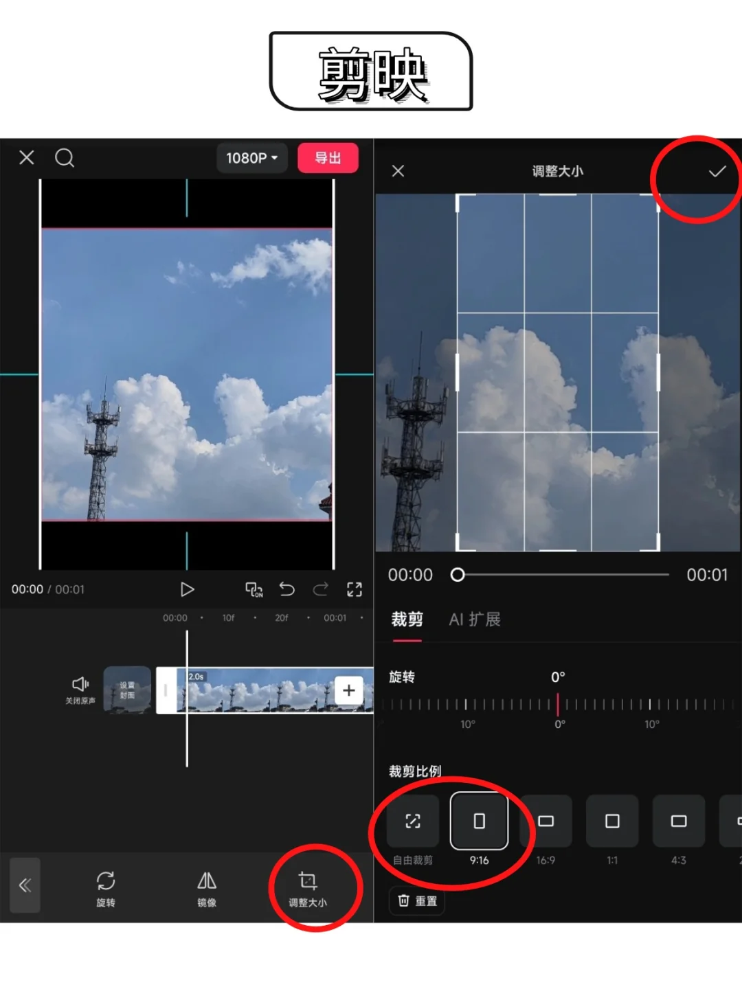Choose 自由裁剪 free crop option
This screenshot has width=742, height=989.
tap(413, 831)
